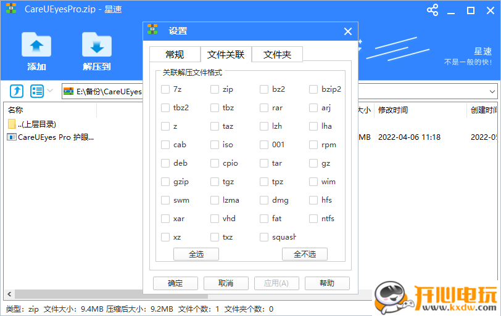Viewport: 501px width, 316px height.
Task: Toggle the arj format checkbox
Action: (313, 108)
